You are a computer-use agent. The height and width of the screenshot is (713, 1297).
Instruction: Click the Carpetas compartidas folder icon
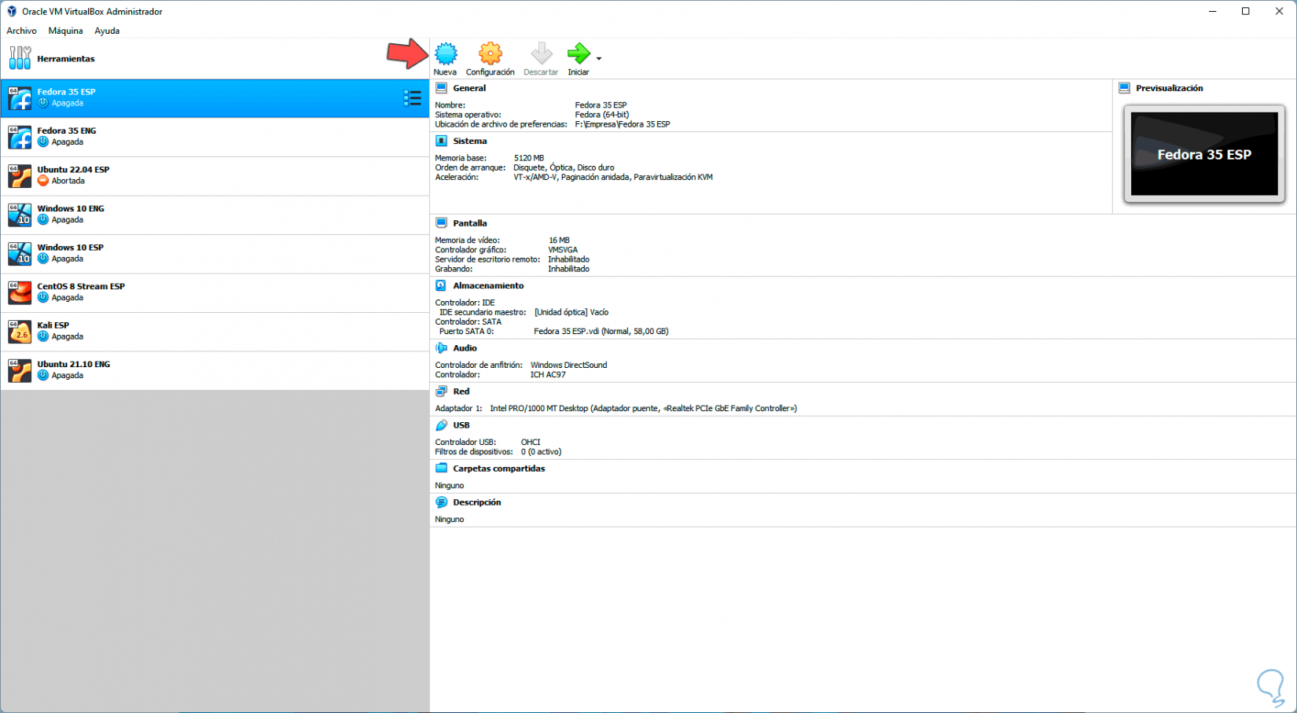point(442,469)
